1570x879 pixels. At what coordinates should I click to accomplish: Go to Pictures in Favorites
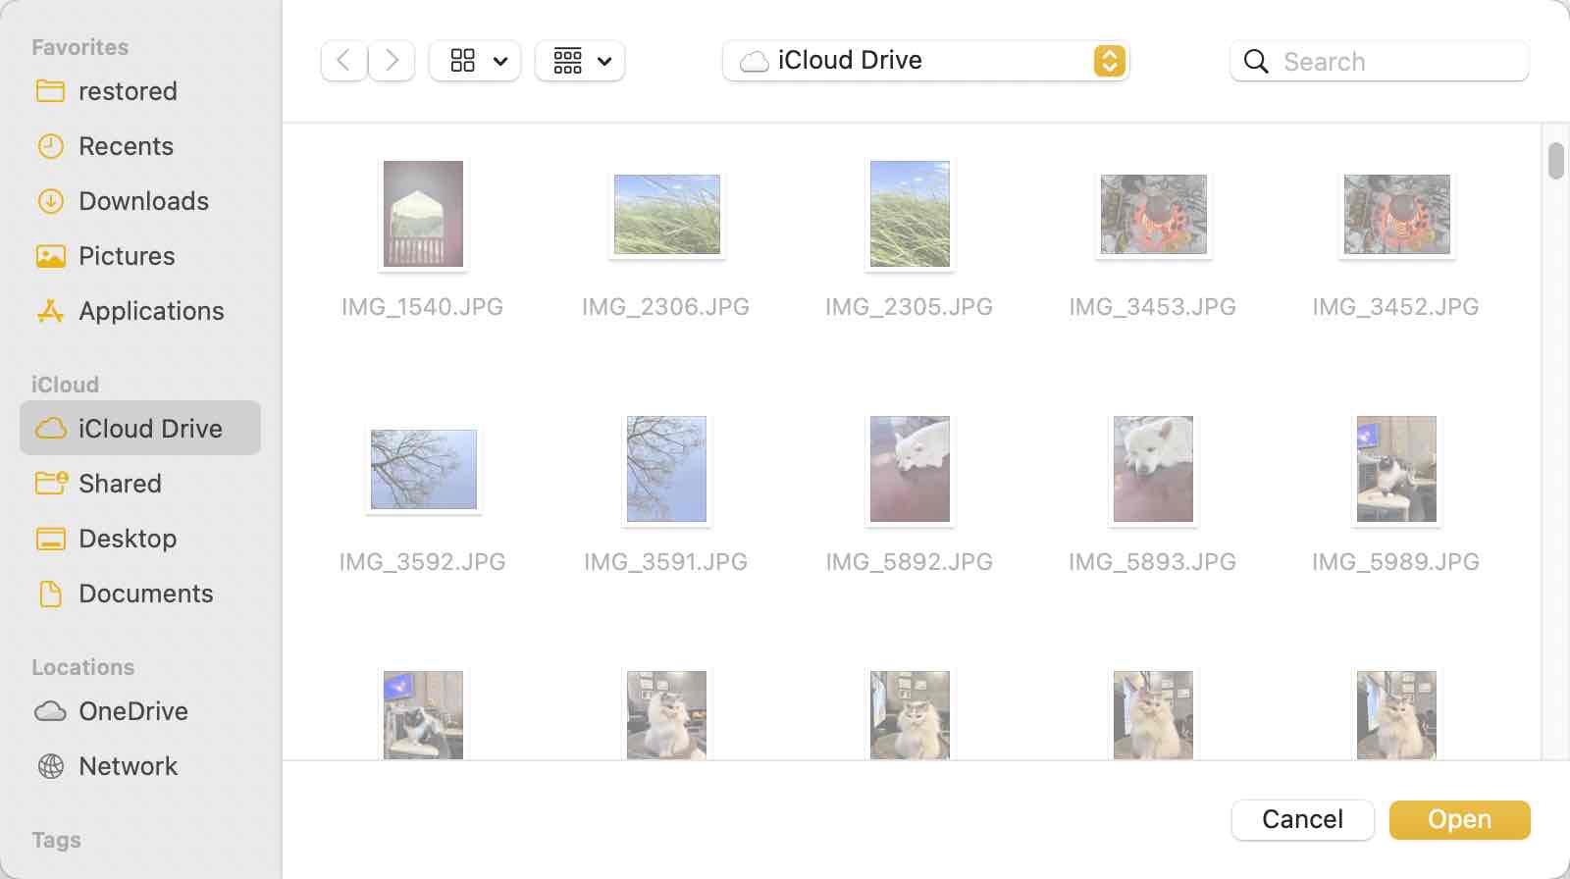tap(127, 256)
